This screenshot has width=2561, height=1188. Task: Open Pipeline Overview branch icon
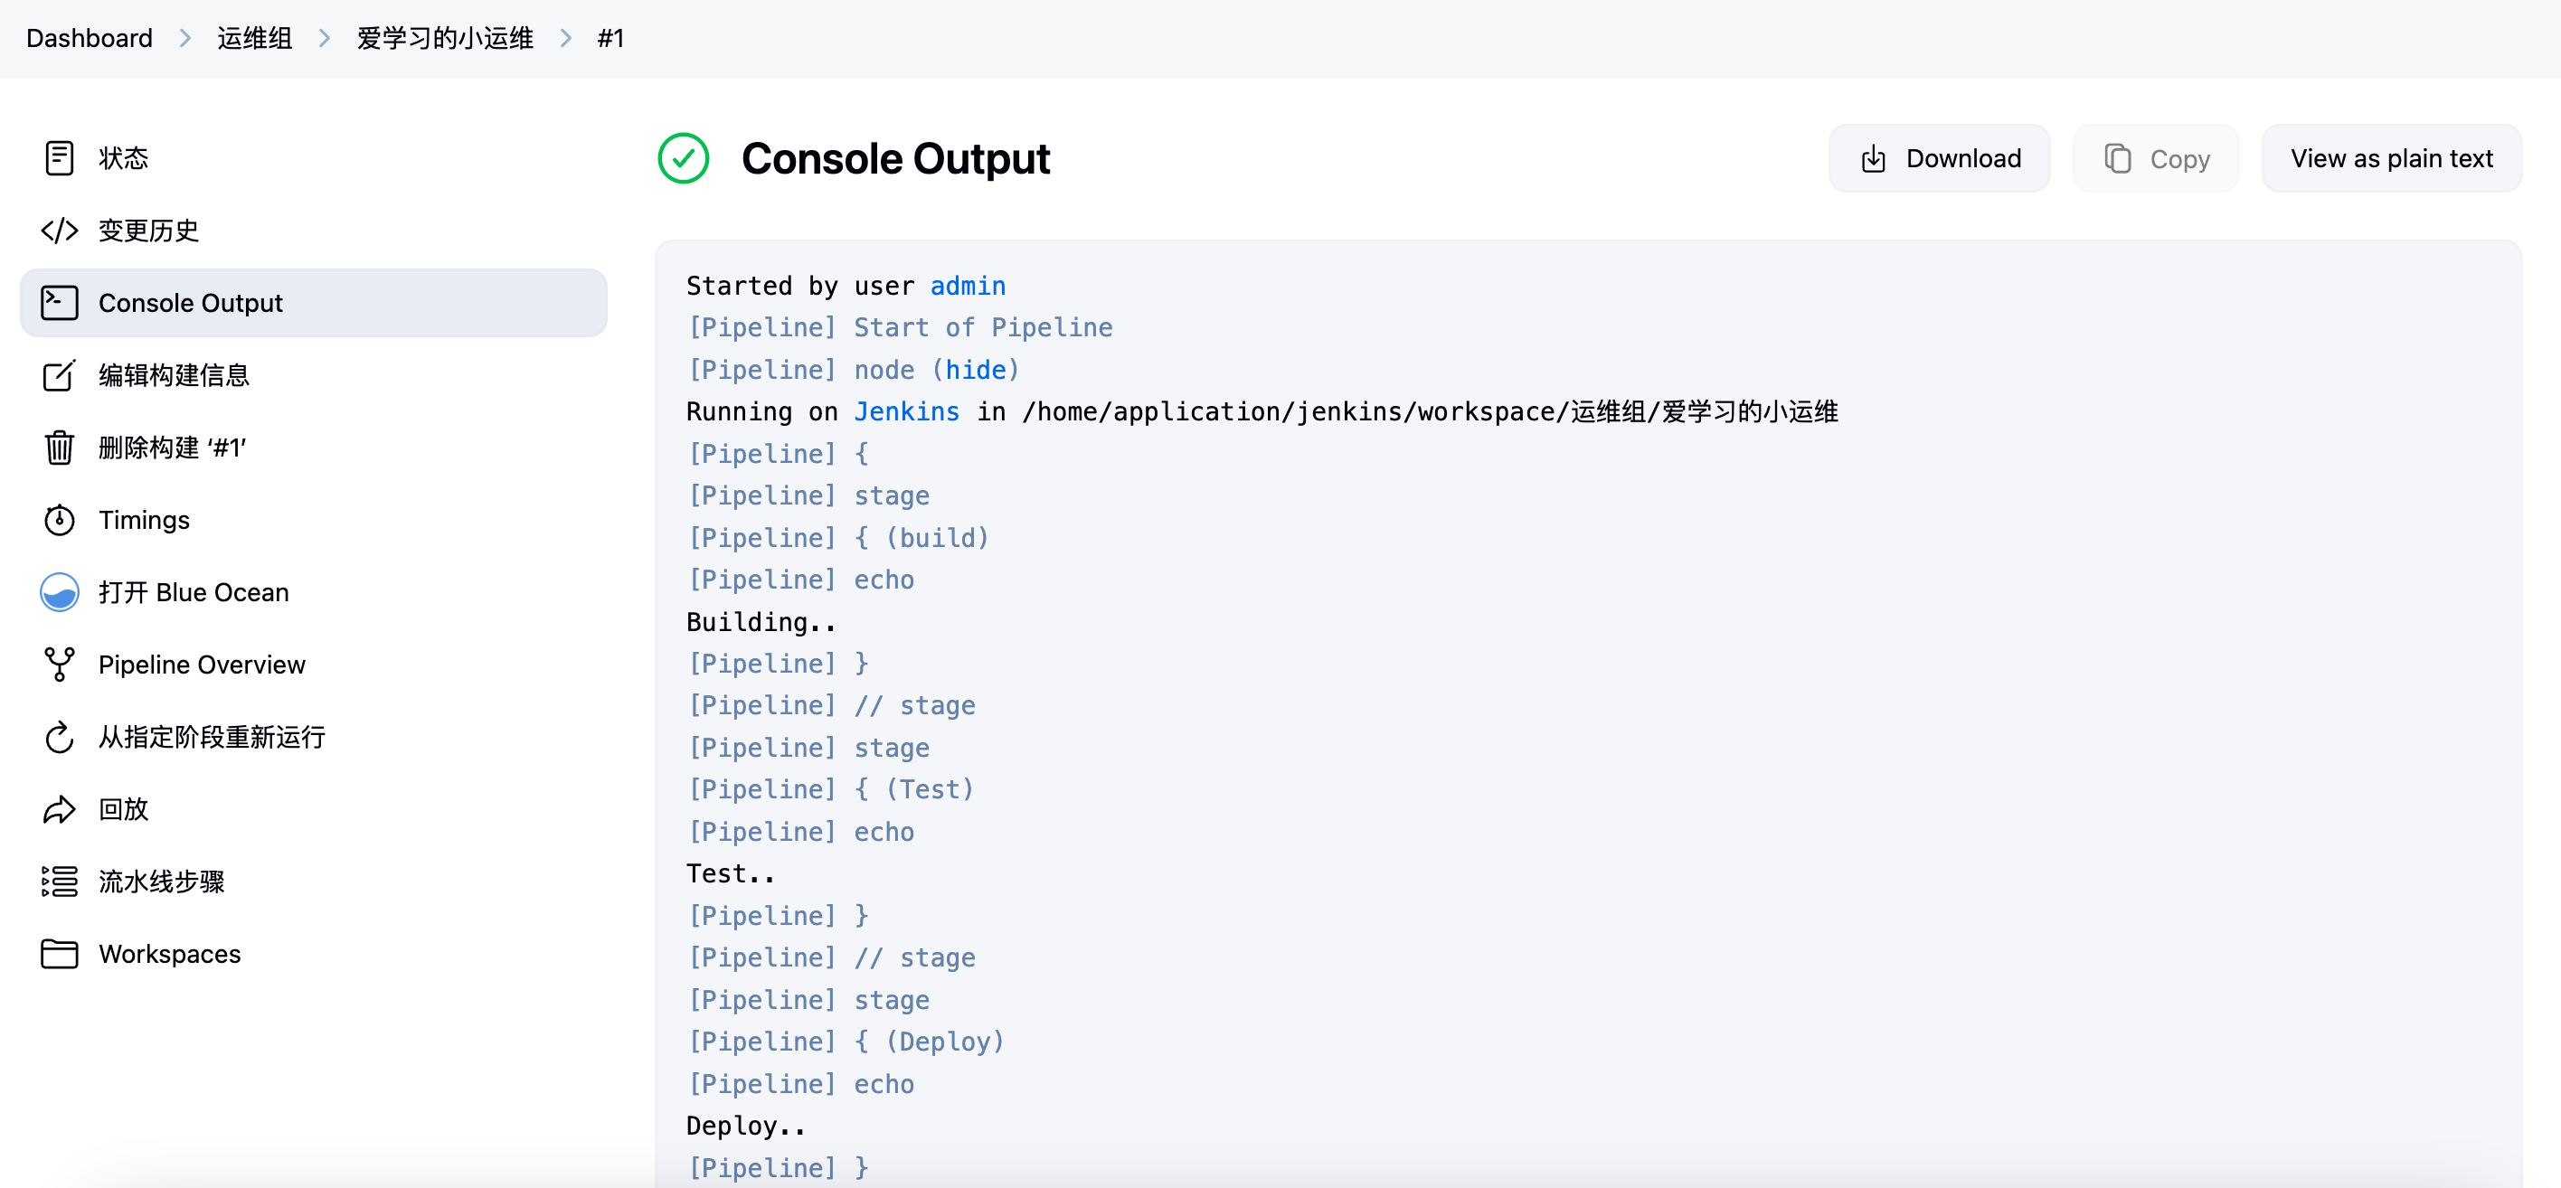pyautogui.click(x=60, y=665)
